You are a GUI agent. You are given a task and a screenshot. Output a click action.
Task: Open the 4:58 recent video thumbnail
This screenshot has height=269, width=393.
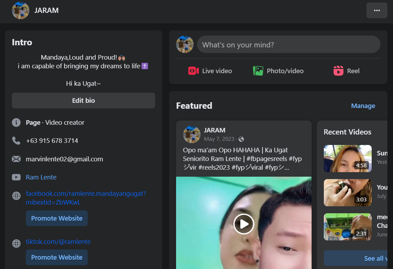(x=348, y=159)
